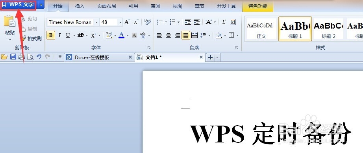Click the 粘贴 paste icon
363x153 pixels.
click(x=10, y=21)
